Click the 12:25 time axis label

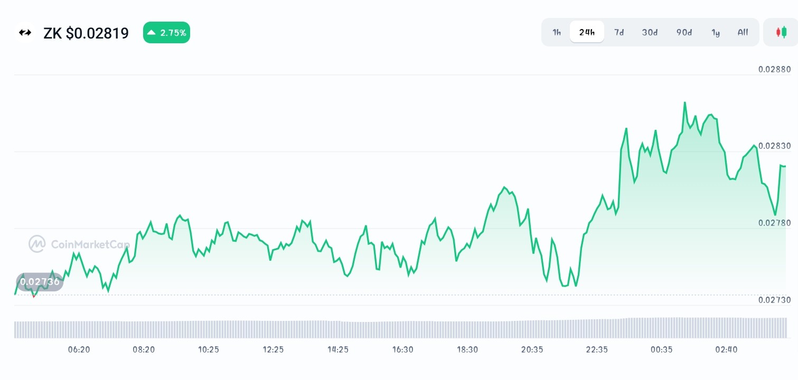click(x=273, y=349)
